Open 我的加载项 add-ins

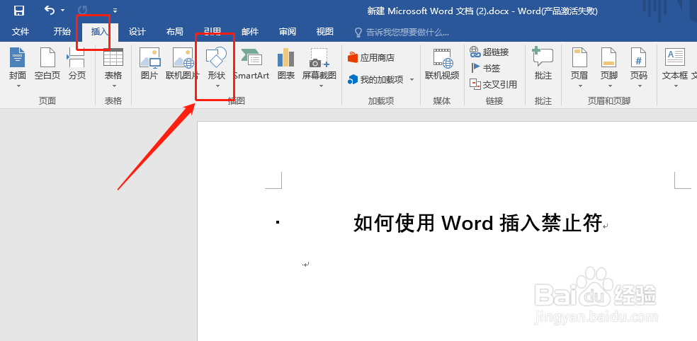point(376,79)
